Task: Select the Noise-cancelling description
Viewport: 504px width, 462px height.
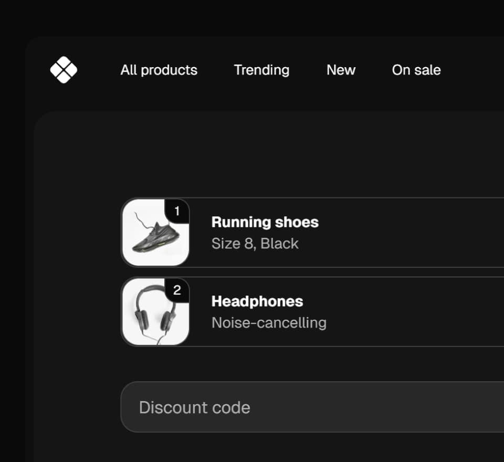Action: [269, 322]
